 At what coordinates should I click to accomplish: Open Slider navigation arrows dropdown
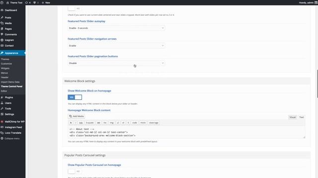click(x=116, y=45)
